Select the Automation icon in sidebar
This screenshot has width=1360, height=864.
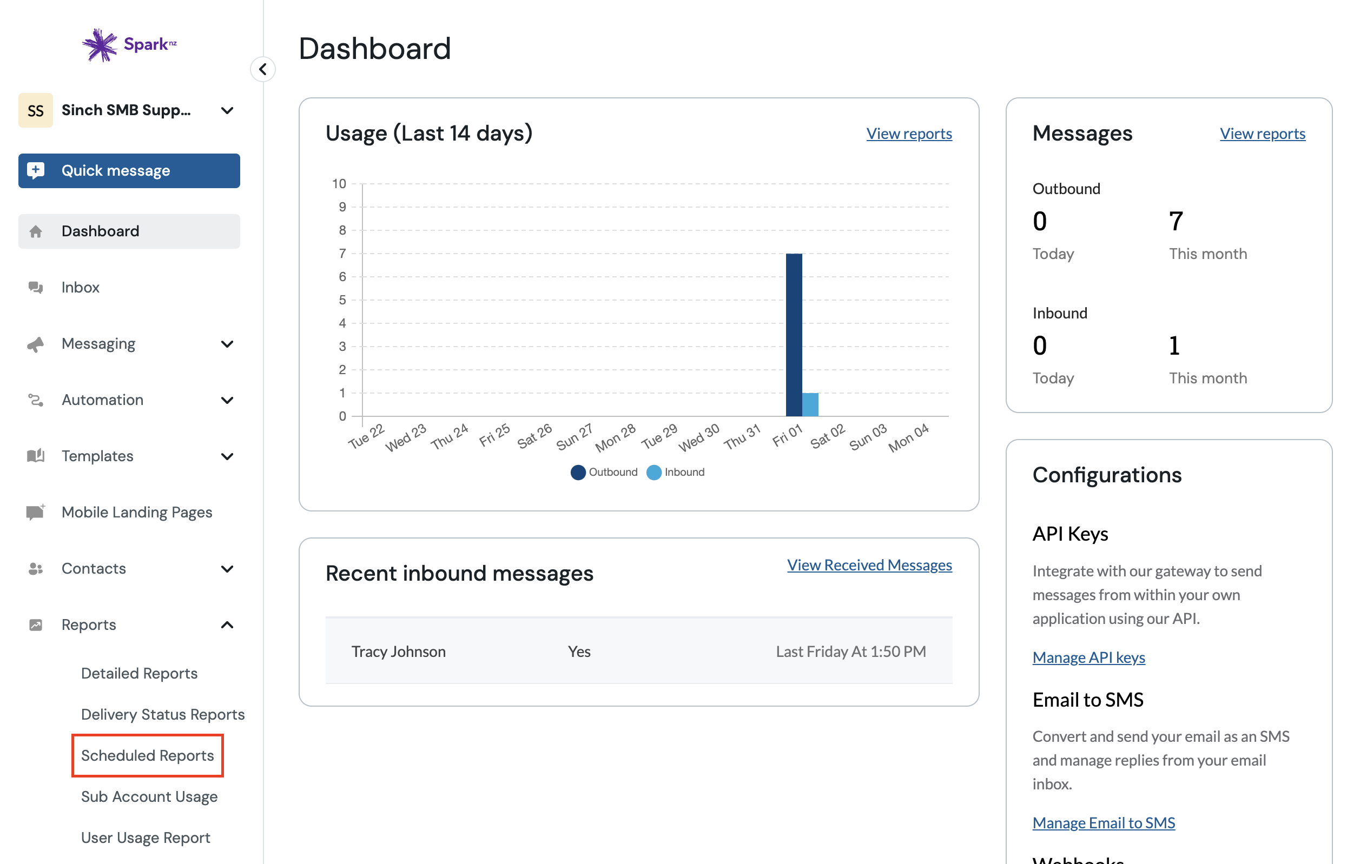36,400
